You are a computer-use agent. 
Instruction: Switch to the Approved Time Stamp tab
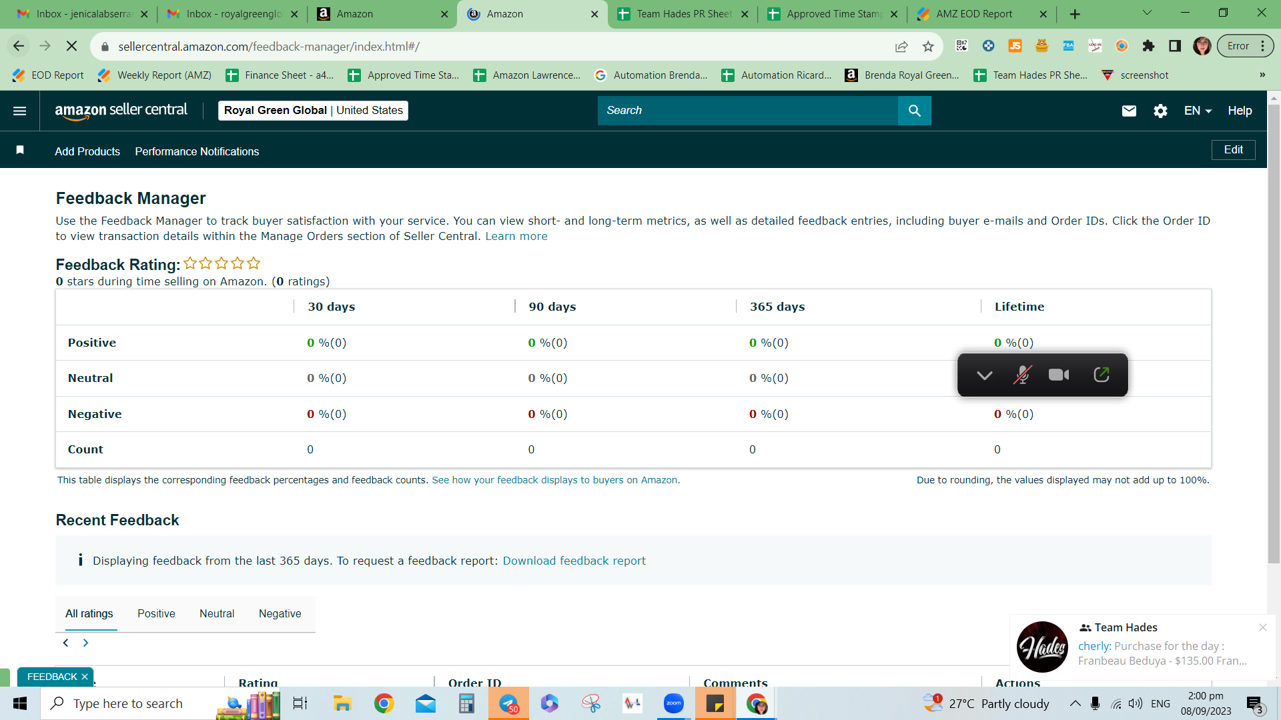[x=833, y=14]
